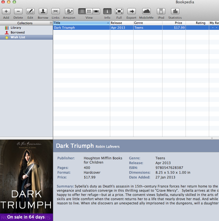The height and width of the screenshot is (221, 219).
Task: Enter Full screen mode
Action: [x=119, y=12]
